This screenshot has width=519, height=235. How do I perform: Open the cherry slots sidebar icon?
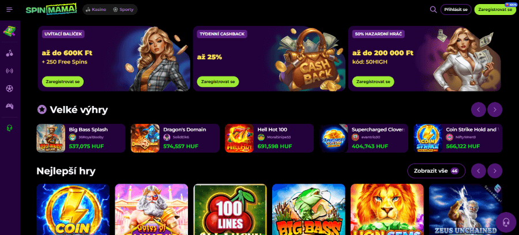click(10, 53)
